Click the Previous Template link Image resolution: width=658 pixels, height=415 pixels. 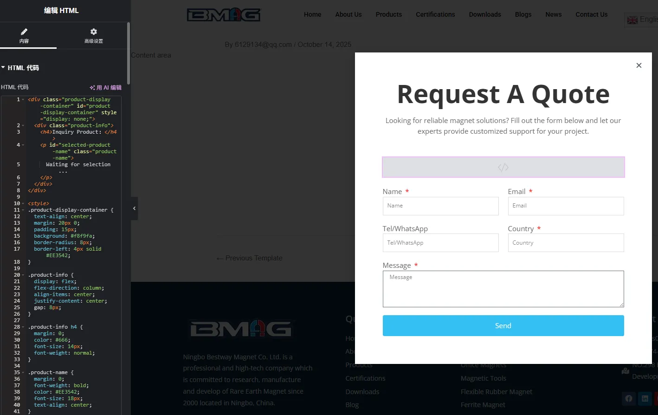[x=249, y=258]
